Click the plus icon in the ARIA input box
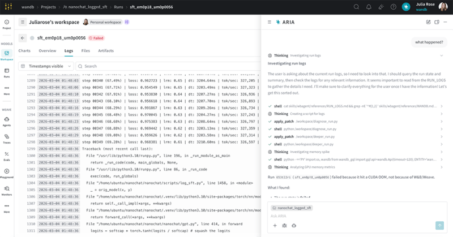This screenshot has width=453, height=237. click(x=275, y=226)
